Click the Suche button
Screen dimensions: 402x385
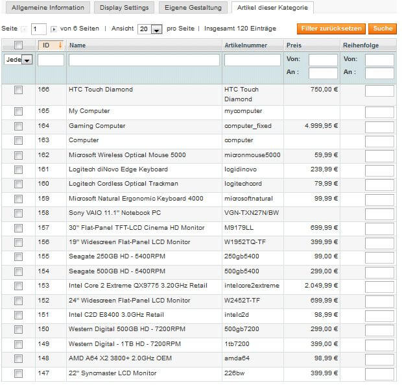click(383, 29)
